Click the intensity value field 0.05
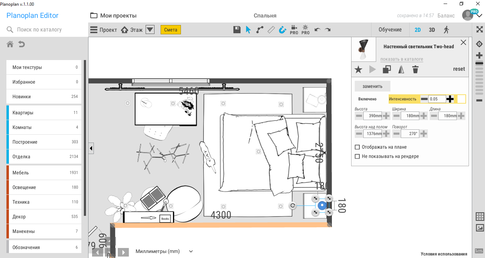This screenshot has height=258, width=485. [437, 99]
